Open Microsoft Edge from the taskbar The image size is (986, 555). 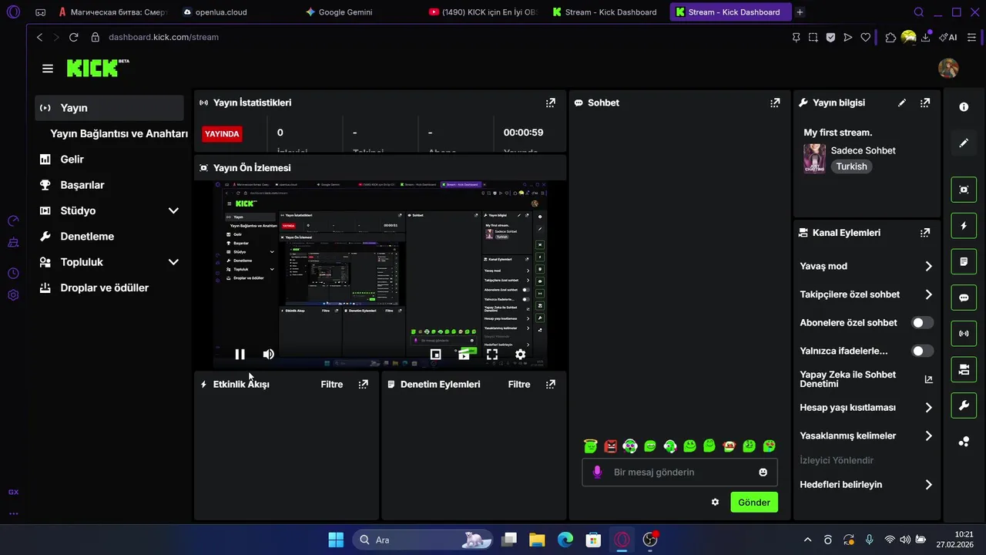(x=565, y=540)
